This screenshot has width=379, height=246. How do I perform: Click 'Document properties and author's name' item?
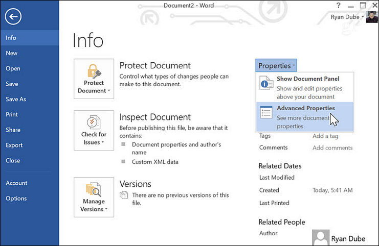point(176,149)
